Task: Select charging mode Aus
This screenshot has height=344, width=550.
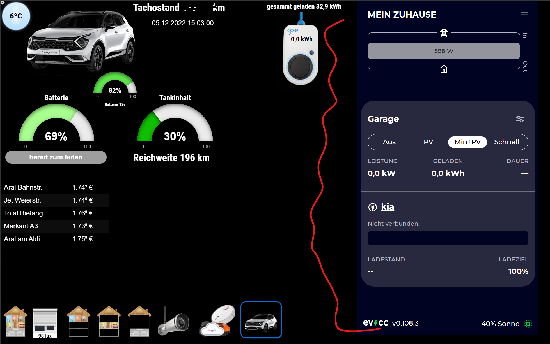Action: pos(389,142)
